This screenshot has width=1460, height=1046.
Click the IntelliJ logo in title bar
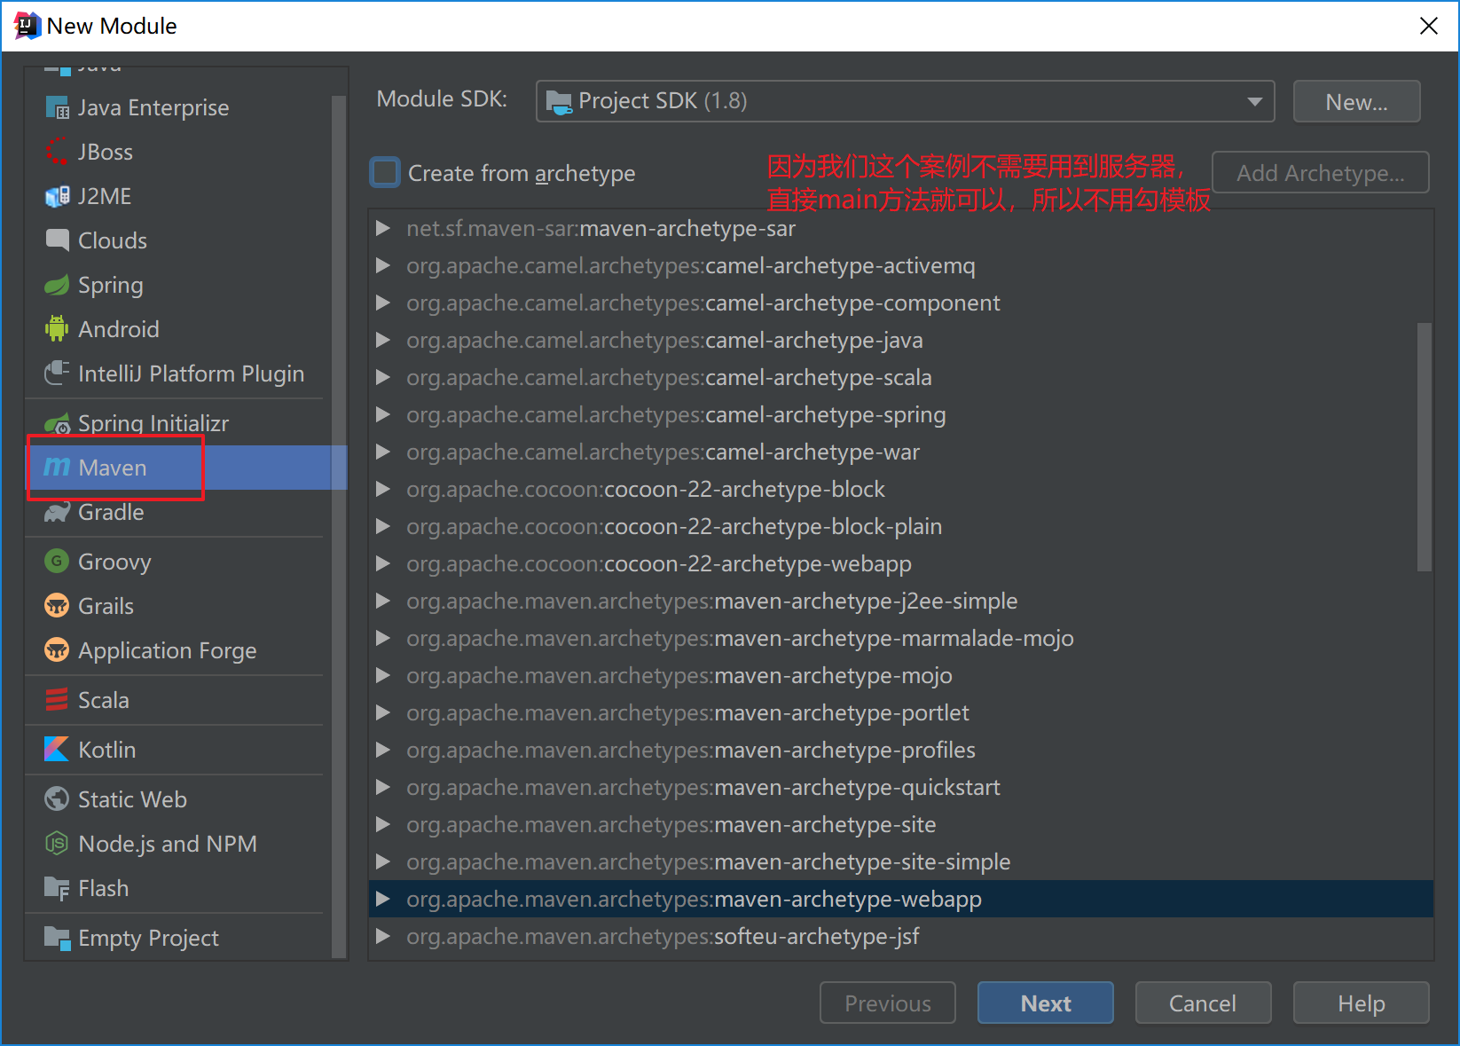pos(27,26)
